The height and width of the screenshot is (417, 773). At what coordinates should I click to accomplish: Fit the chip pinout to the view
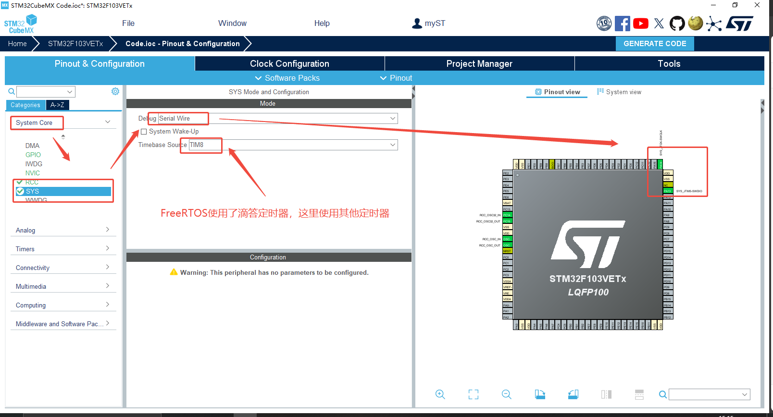pyautogui.click(x=474, y=394)
